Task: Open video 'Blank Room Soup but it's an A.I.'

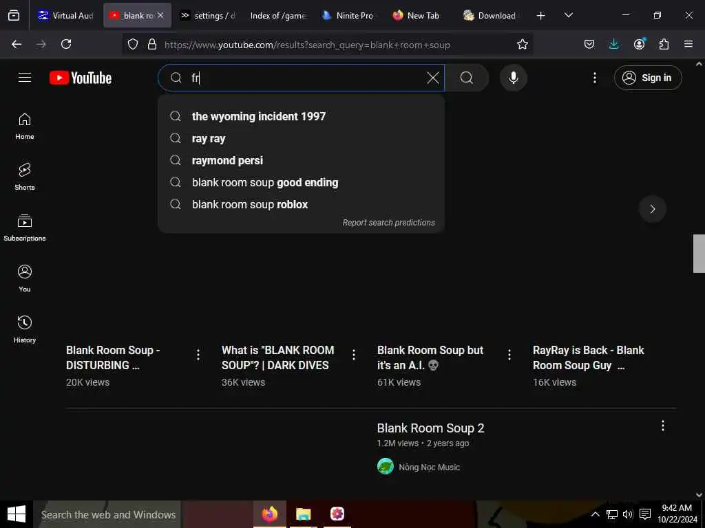Action: point(430,357)
